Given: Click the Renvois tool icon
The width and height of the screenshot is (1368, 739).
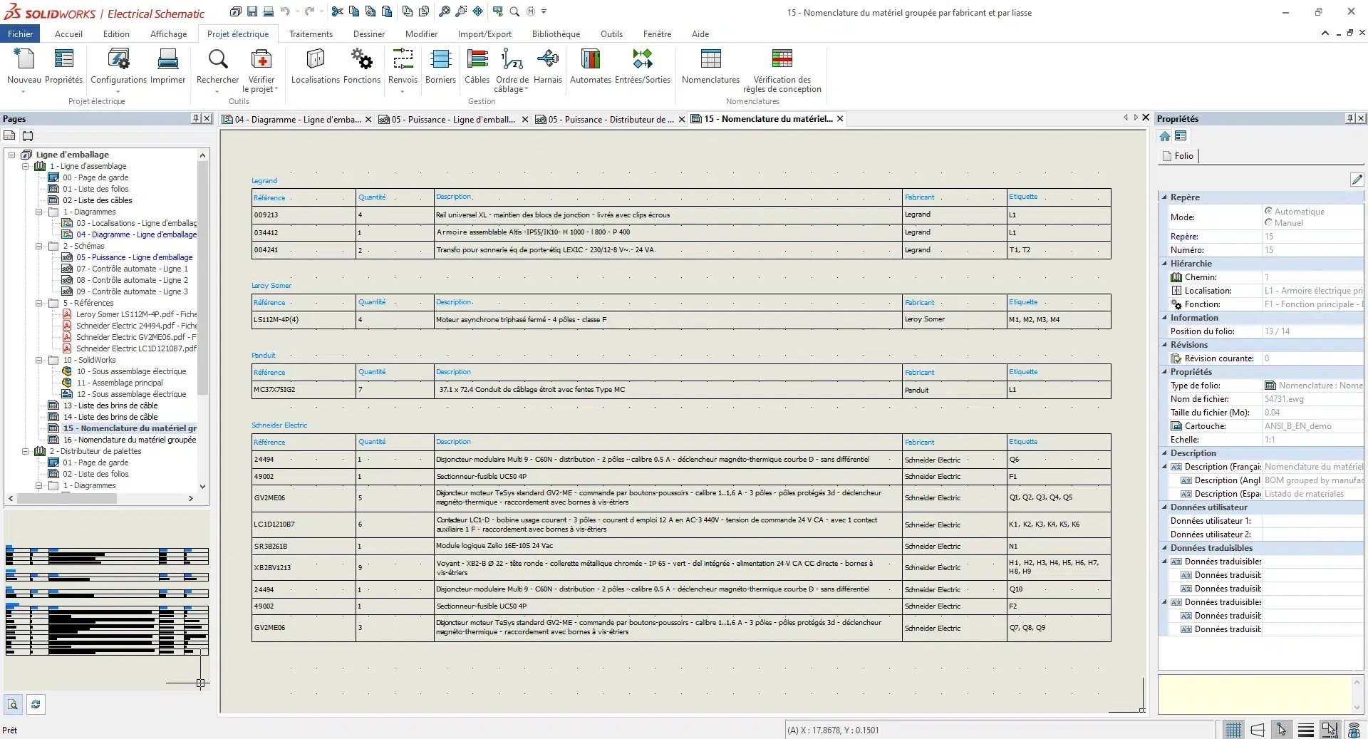Looking at the screenshot, I should [403, 59].
